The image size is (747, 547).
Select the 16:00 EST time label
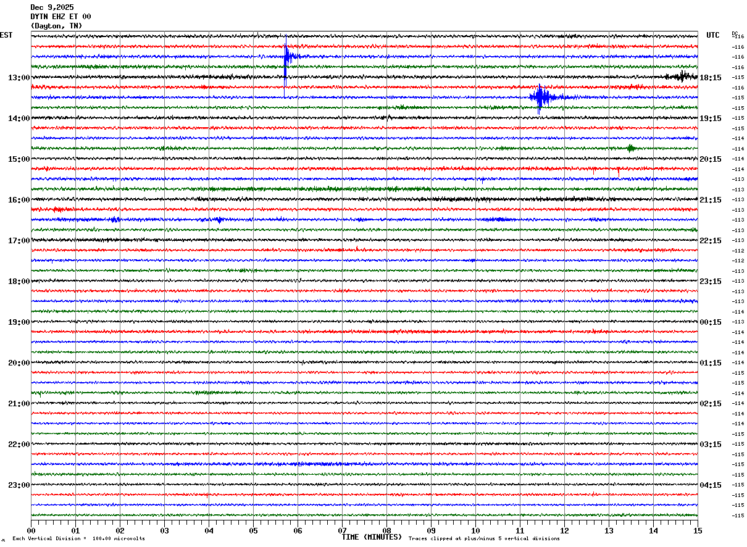point(19,200)
